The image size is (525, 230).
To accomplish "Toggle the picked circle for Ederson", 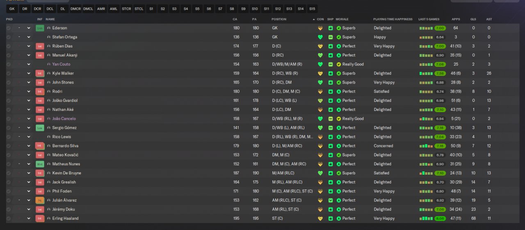I will (x=9, y=28).
